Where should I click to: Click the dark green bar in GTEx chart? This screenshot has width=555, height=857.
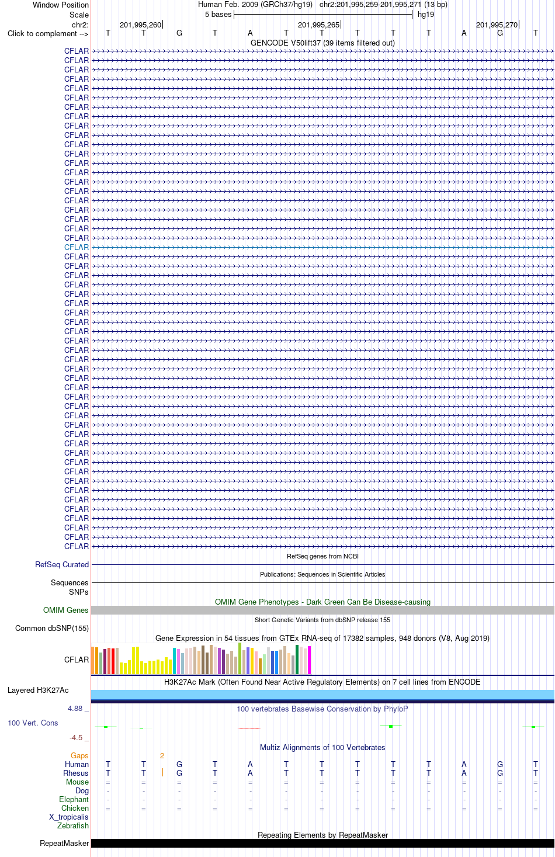click(x=297, y=660)
